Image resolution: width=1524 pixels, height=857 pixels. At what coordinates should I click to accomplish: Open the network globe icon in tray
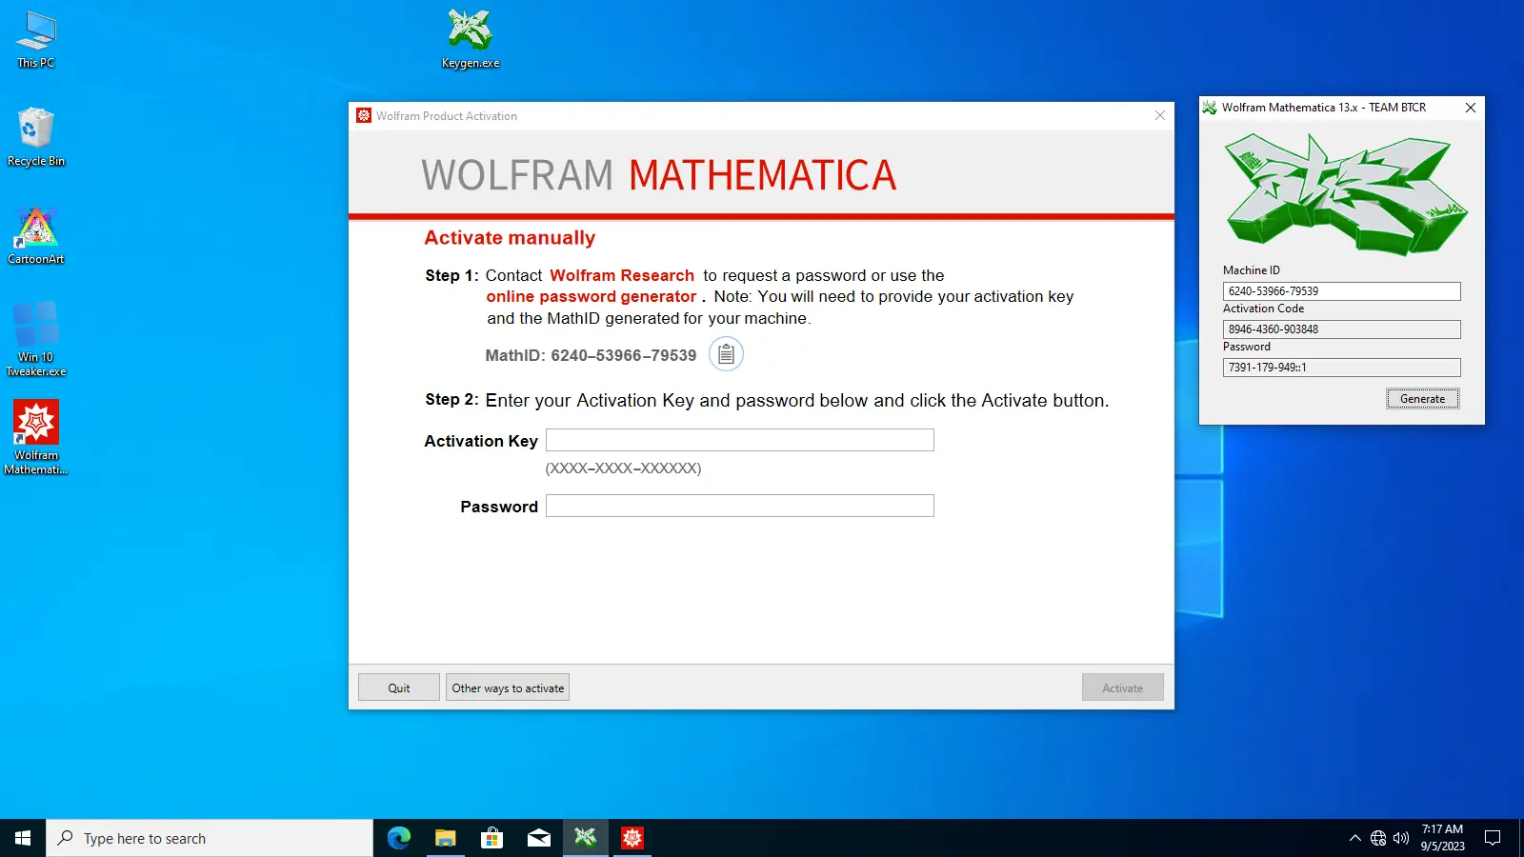tap(1378, 838)
